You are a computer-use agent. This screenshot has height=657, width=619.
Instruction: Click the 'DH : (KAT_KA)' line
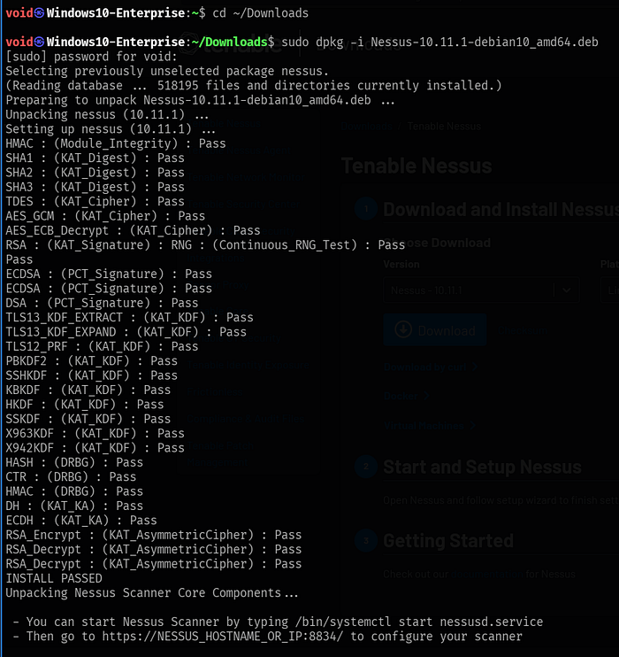pos(74,506)
